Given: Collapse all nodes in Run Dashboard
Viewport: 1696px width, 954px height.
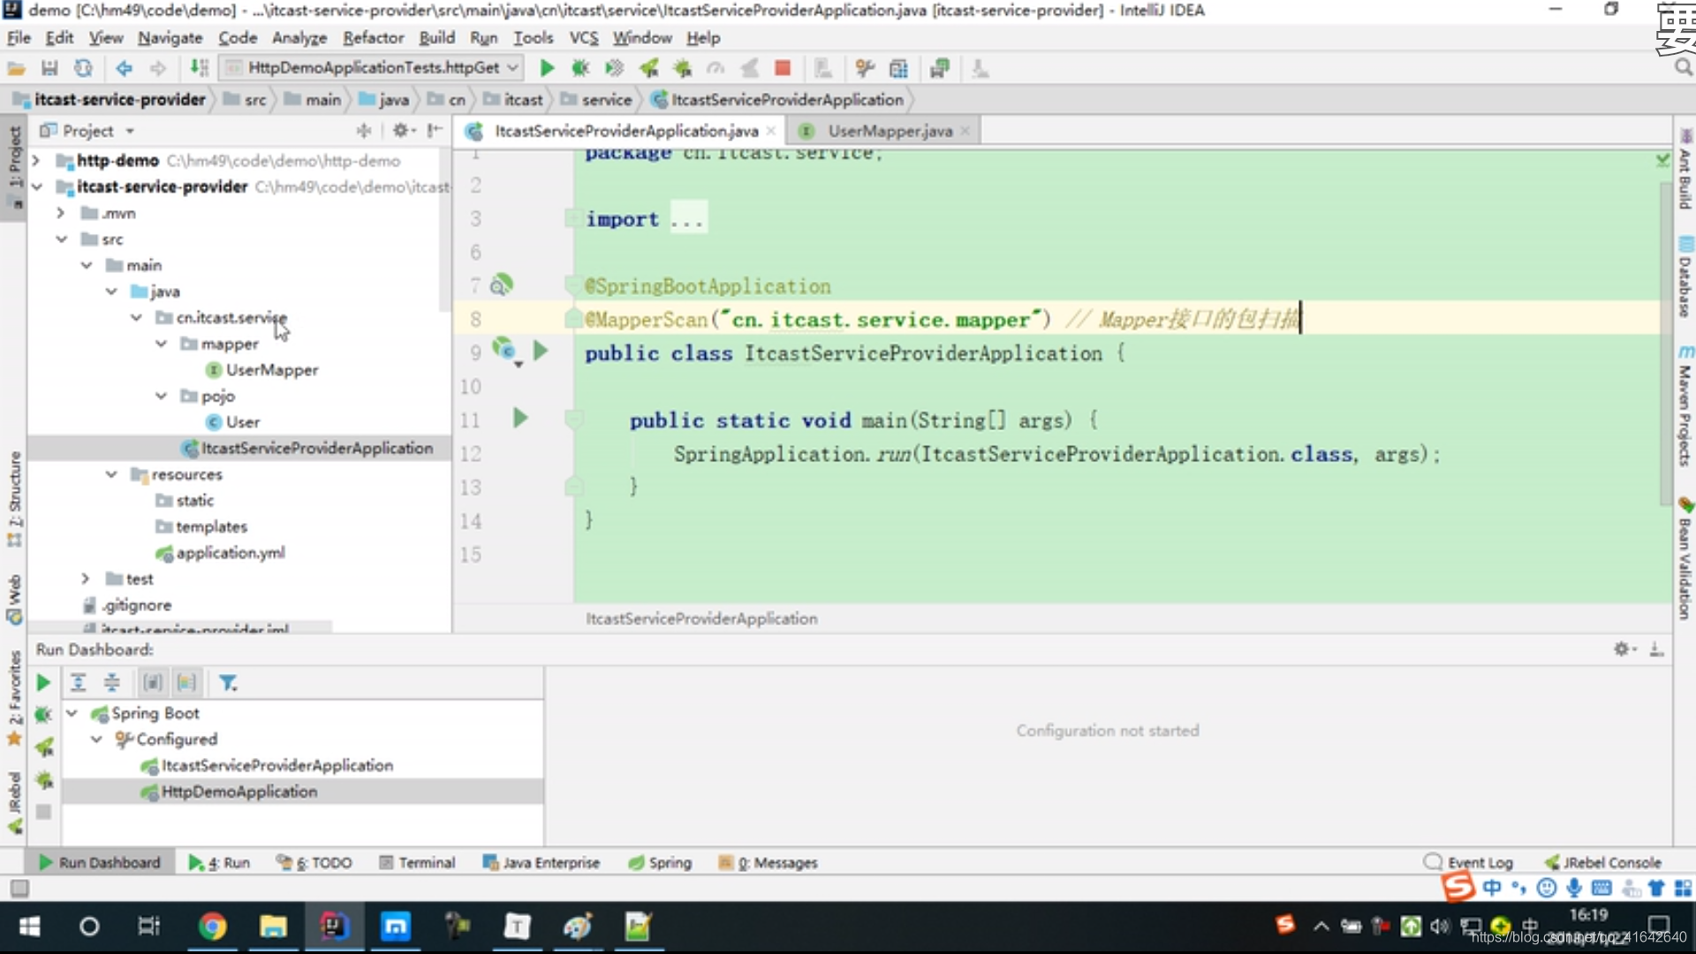Looking at the screenshot, I should point(111,683).
